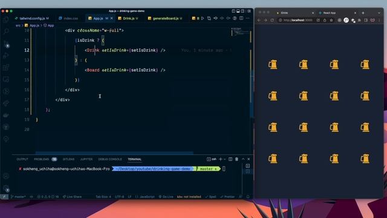
Task: Open Run and Debug in the activity bar
Action: click(6, 55)
